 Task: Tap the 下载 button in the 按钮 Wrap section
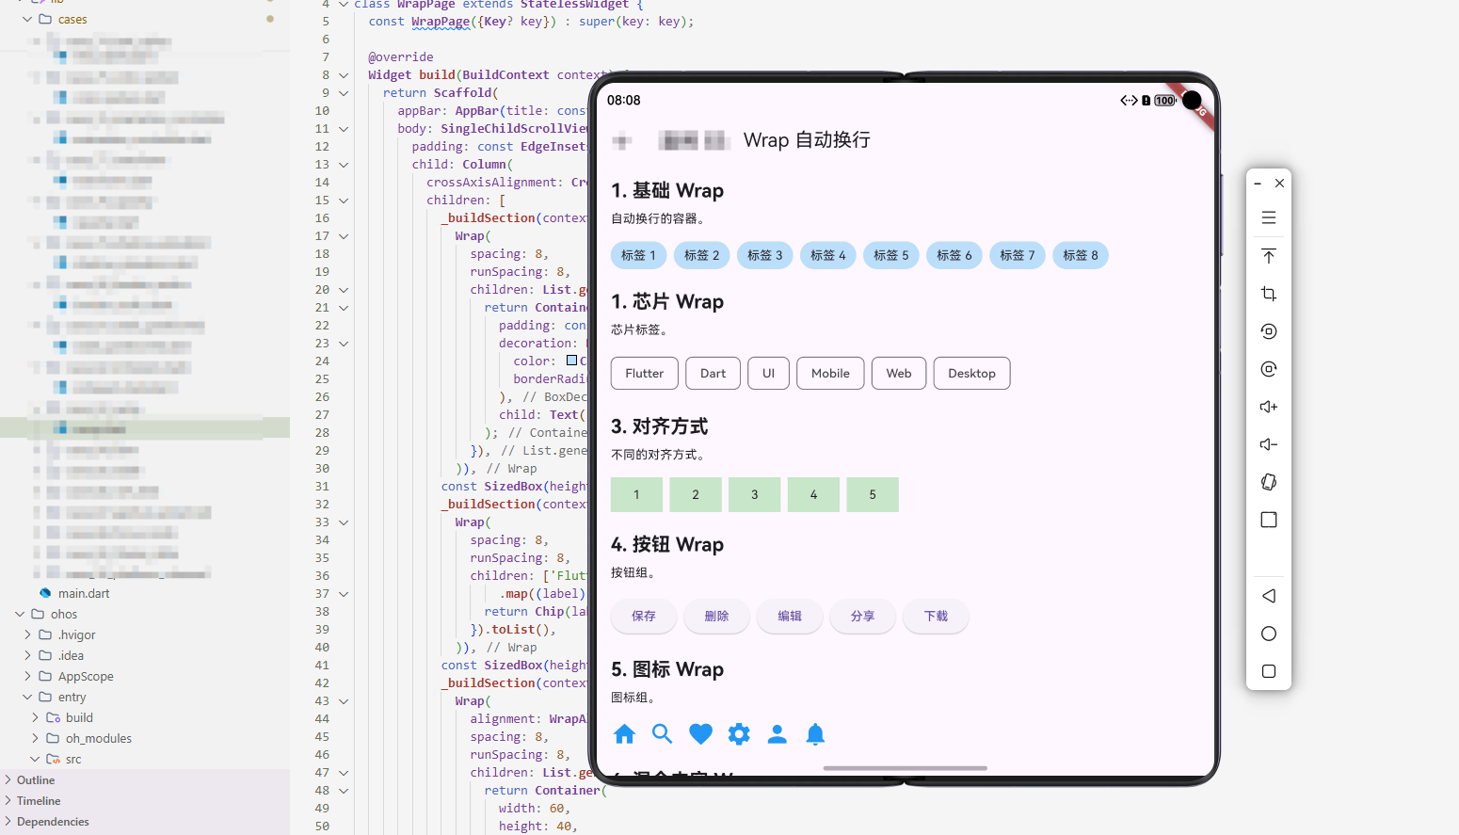(x=935, y=617)
